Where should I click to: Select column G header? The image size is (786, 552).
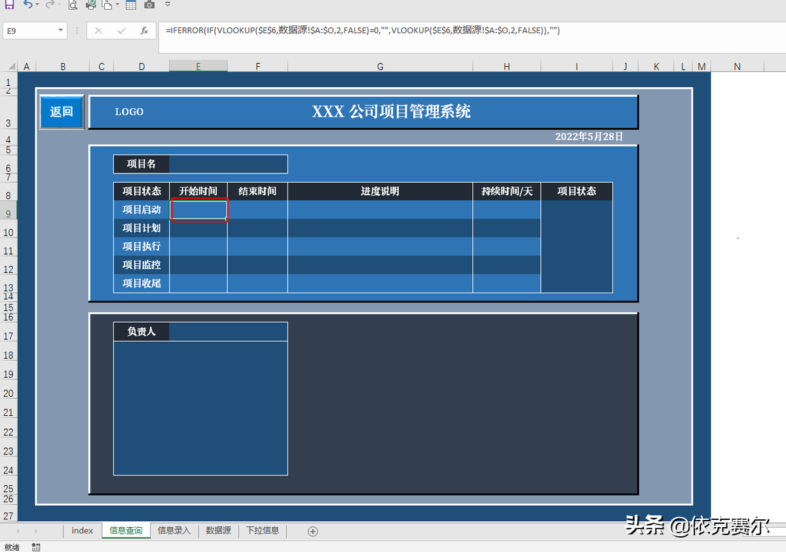(380, 66)
